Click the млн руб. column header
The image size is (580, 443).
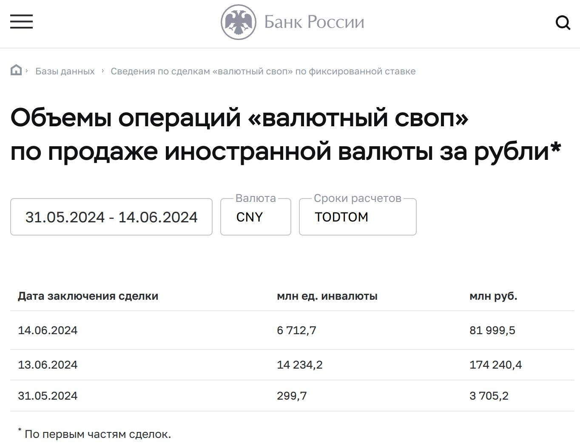pos(493,296)
